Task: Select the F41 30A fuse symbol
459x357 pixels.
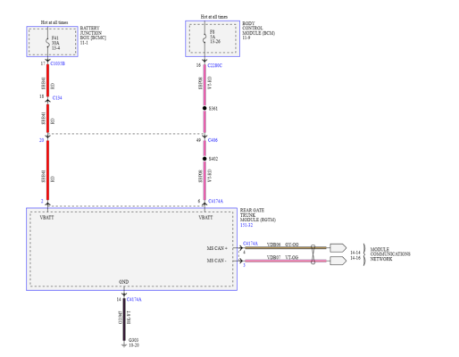Action: (47, 43)
